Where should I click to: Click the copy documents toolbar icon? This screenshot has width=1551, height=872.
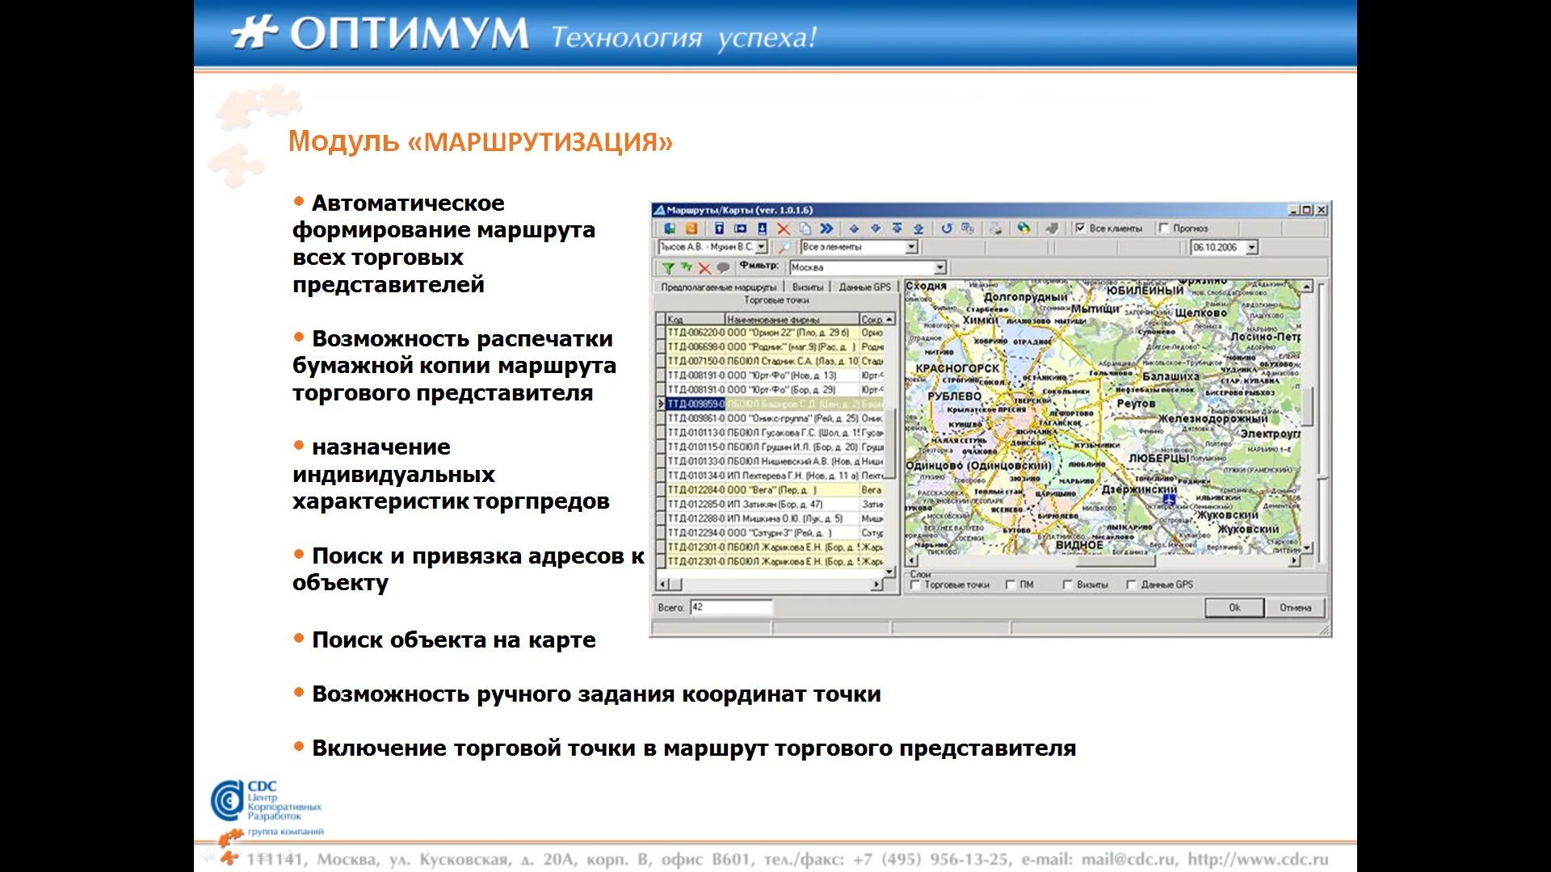pyautogui.click(x=805, y=228)
